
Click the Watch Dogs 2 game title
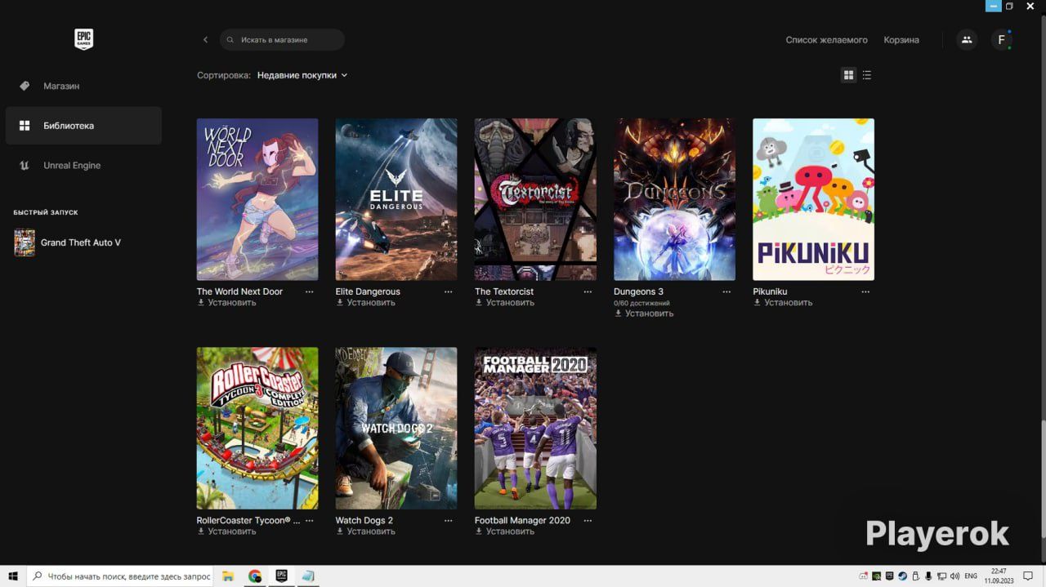[364, 520]
